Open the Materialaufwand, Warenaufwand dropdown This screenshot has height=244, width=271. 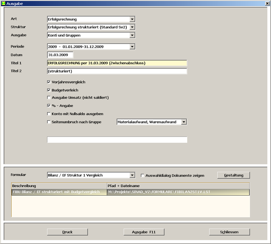pos(184,122)
